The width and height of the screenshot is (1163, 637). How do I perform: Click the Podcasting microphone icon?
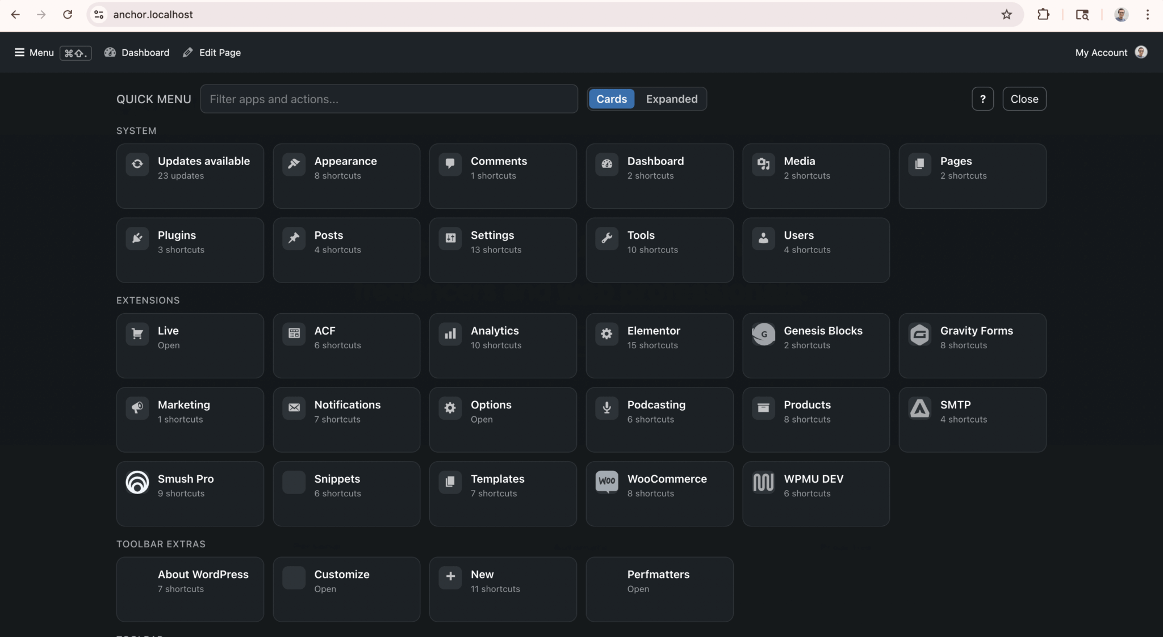coord(606,408)
